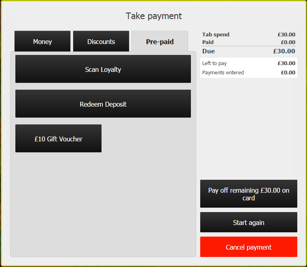Select the Tab spend £30.00 amount

(286, 35)
